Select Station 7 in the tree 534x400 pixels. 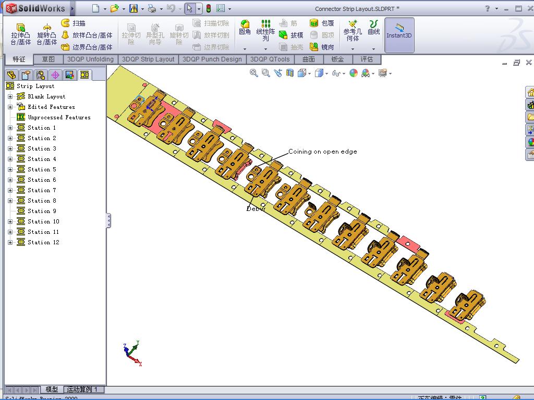coord(37,190)
